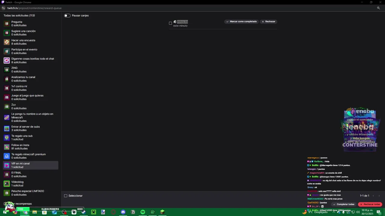This screenshot has width=385, height=216.
Task: Check the box beside the mitzy_by request
Action: (x=171, y=23)
